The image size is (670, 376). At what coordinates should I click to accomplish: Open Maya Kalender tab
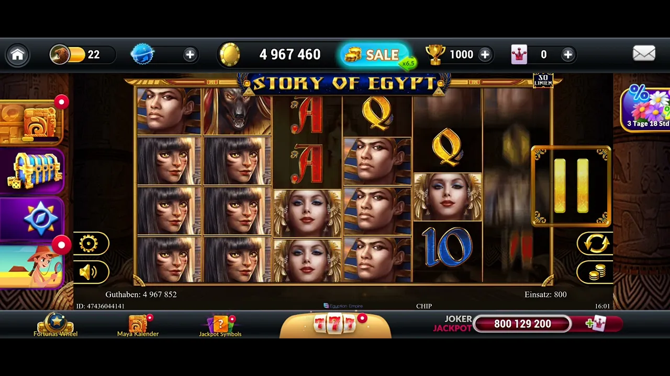(x=138, y=325)
